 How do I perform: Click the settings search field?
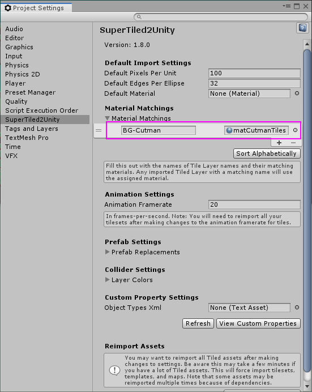[221, 17]
